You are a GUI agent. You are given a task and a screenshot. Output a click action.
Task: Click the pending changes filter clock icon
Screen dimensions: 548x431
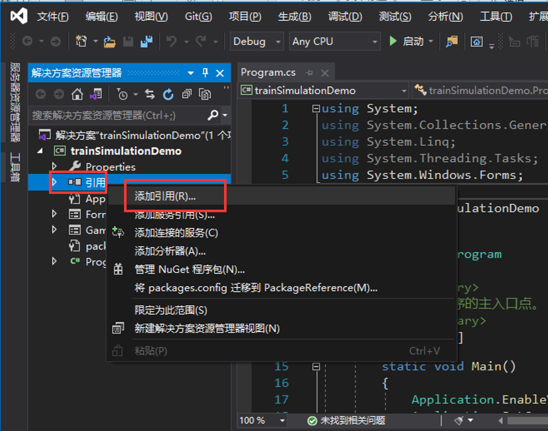click(x=122, y=94)
